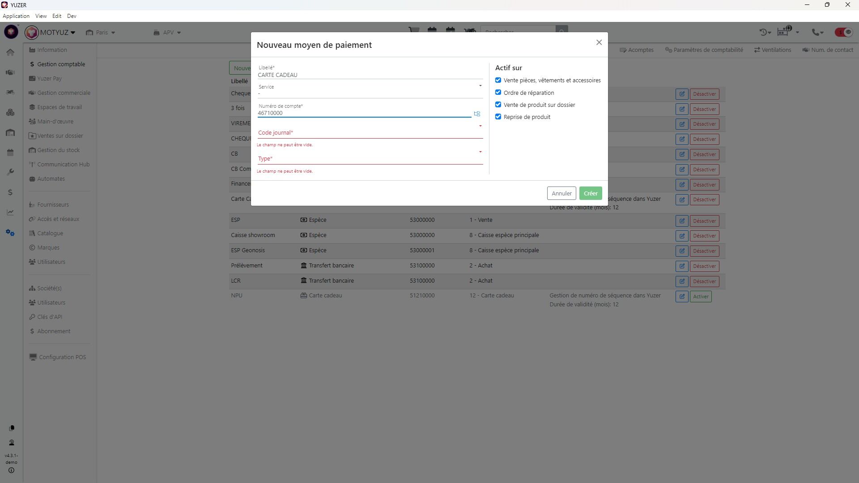Click the info icon under the version label
The width and height of the screenshot is (859, 483).
(11, 470)
